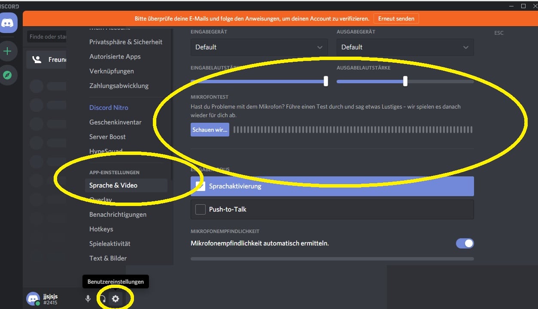Click the Schauen wir... mic test button
Image resolution: width=538 pixels, height=309 pixels.
coord(210,130)
